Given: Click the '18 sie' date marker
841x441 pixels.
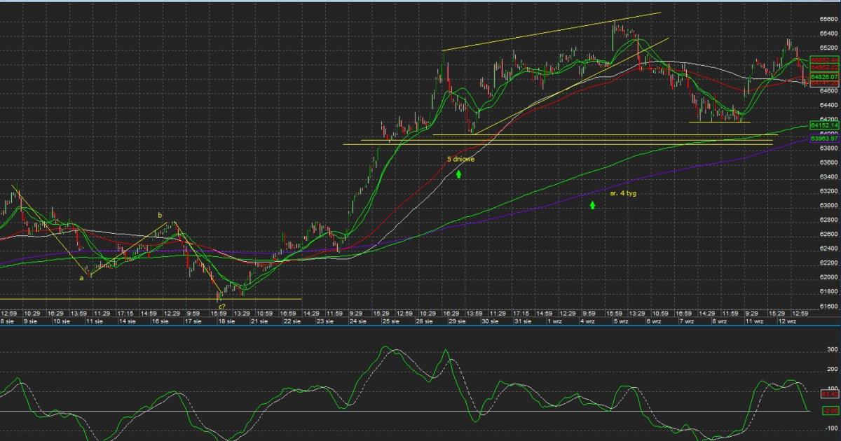Looking at the screenshot, I should [x=226, y=321].
